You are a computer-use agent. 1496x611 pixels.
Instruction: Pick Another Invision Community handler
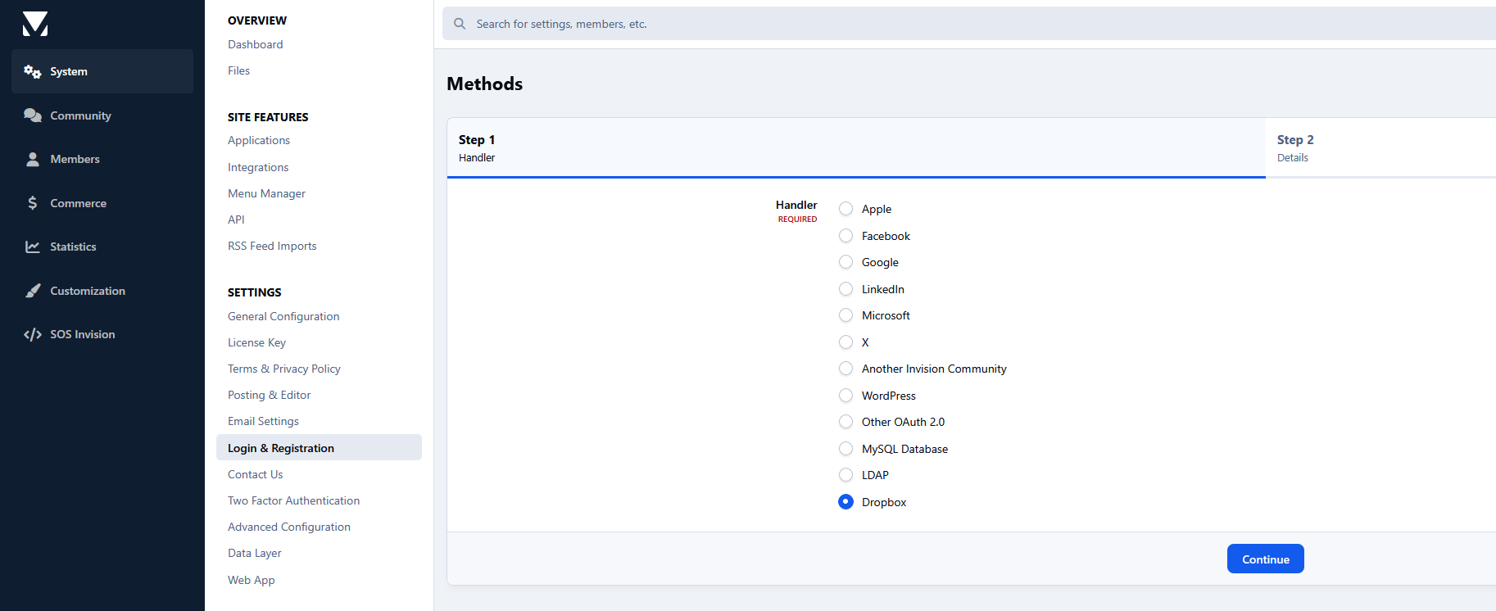point(846,369)
